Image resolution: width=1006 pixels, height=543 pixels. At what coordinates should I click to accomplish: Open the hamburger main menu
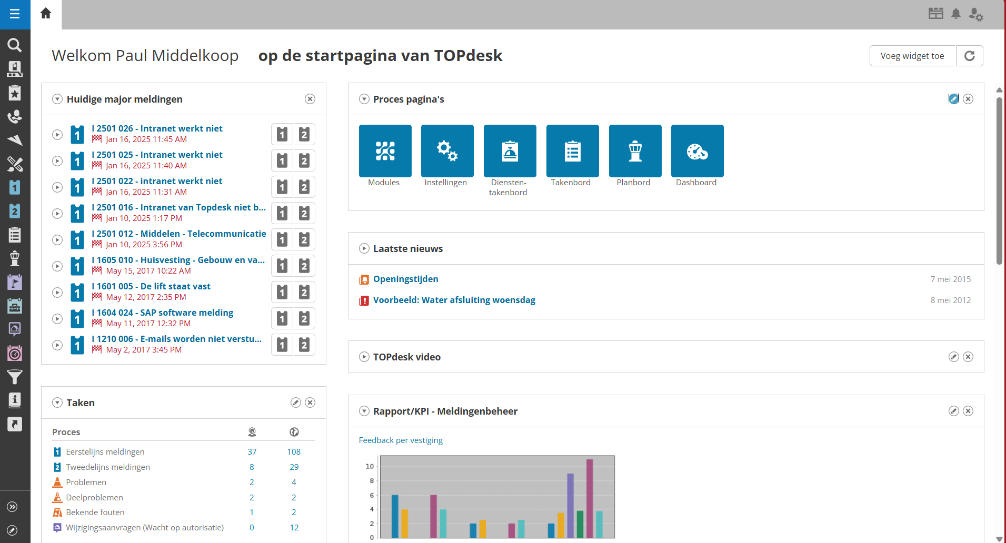tap(15, 14)
